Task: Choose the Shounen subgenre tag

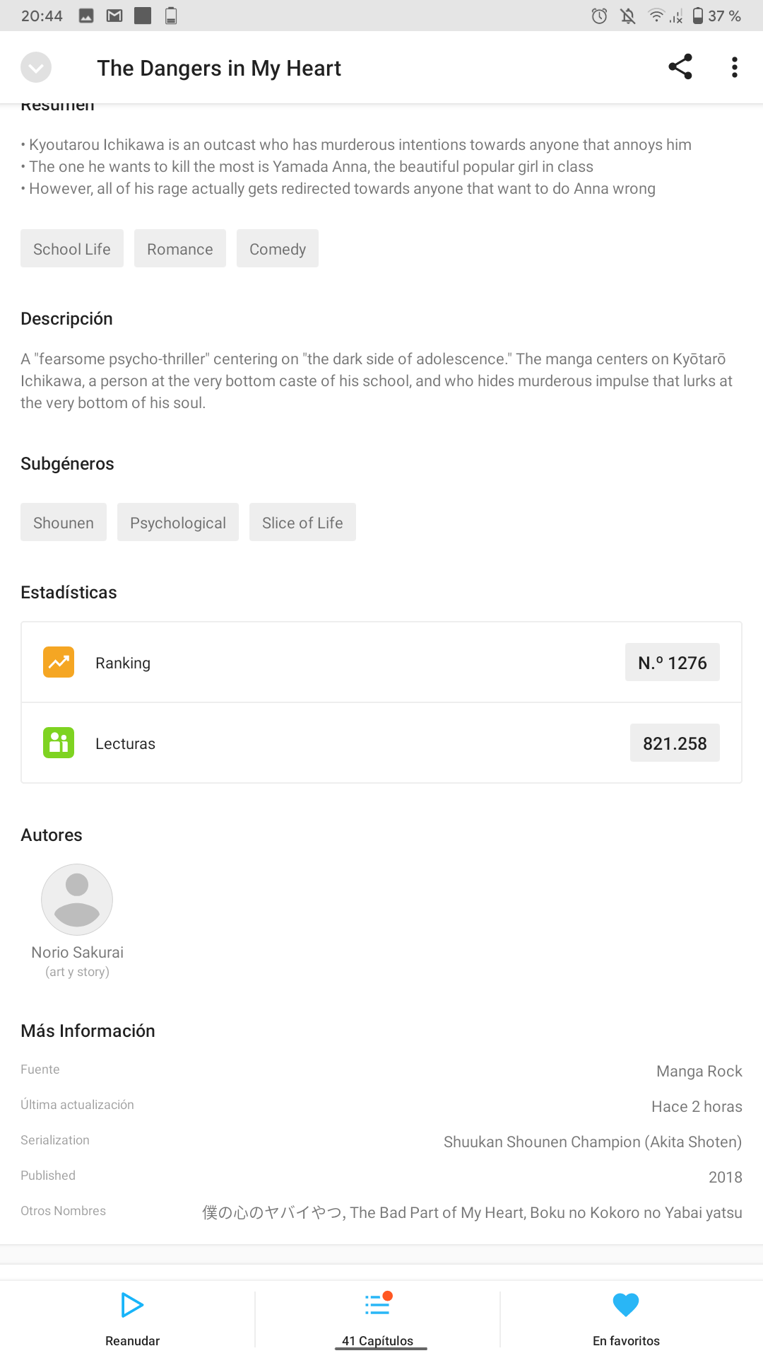Action: click(64, 522)
